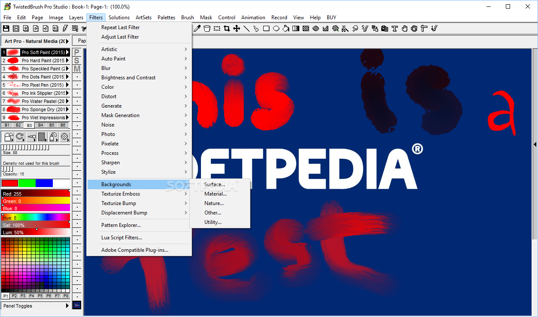This screenshot has width=538, height=317.
Task: Select the Rectangle shape tool
Action: 266,28
